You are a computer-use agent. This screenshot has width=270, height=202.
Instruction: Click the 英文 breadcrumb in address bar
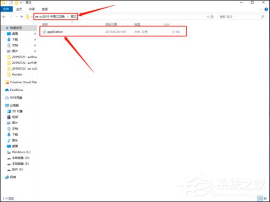tap(73, 17)
